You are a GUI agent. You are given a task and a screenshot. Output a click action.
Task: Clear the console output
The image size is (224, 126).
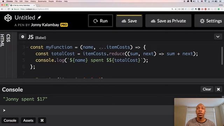point(207,89)
